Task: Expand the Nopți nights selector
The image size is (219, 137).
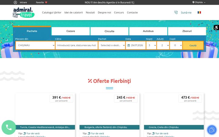Action: 151,45
